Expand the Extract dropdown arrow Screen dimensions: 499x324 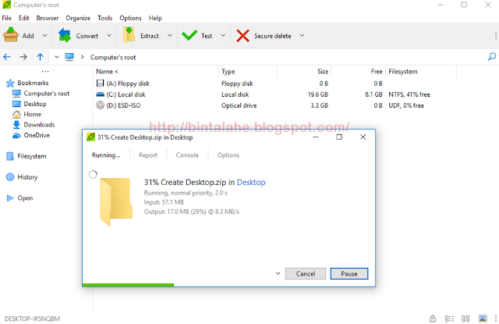170,35
